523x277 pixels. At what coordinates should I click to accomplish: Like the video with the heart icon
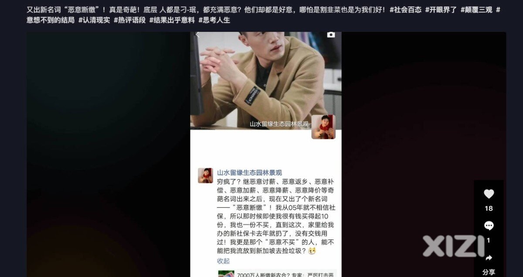tap(489, 194)
